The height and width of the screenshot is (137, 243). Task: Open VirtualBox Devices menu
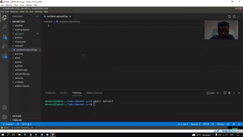pyautogui.click(x=29, y=5)
